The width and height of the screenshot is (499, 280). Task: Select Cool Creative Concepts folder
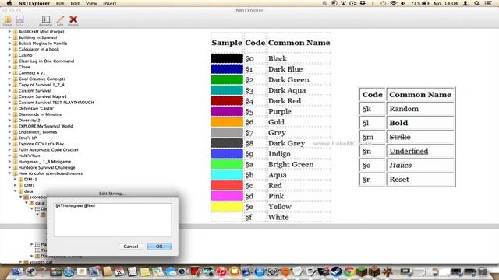tap(41, 79)
